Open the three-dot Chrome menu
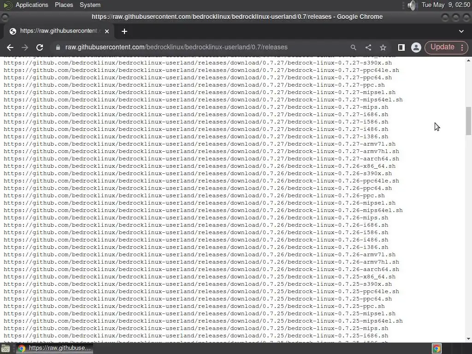The height and width of the screenshot is (354, 472). 462,47
